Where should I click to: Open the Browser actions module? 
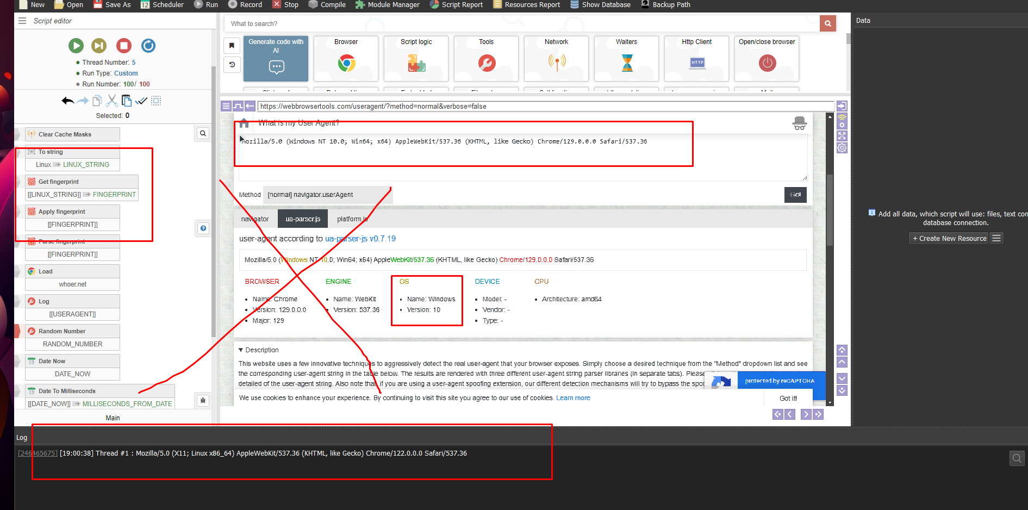346,59
